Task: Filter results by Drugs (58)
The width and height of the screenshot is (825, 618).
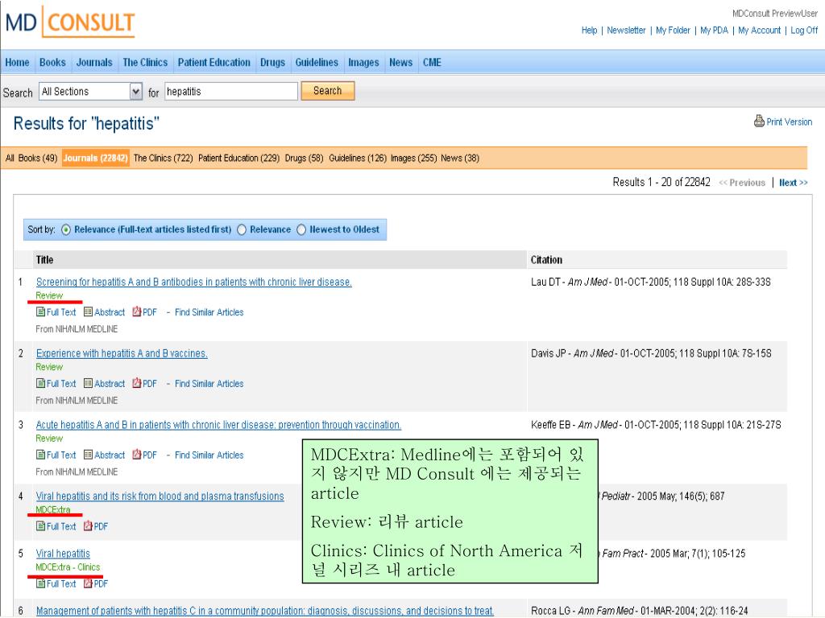Action: coord(304,159)
